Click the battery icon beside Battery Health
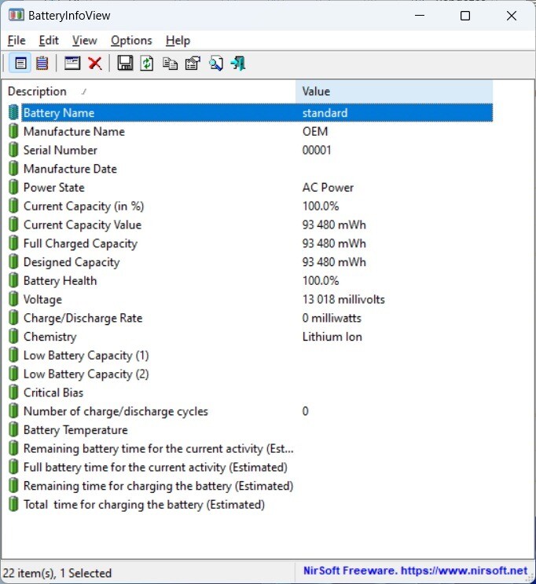Screen dimensions: 536x584 tap(13, 280)
